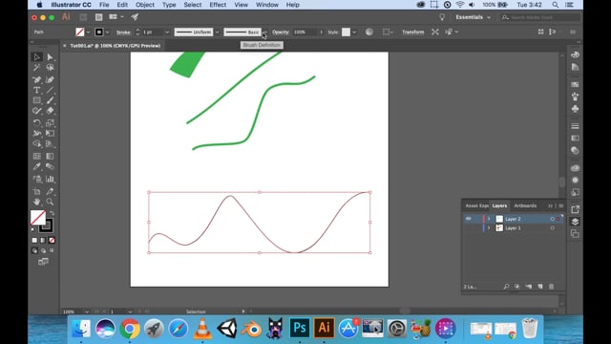Image resolution: width=611 pixels, height=344 pixels.
Task: Choose the Lasso tool
Action: (x=50, y=68)
